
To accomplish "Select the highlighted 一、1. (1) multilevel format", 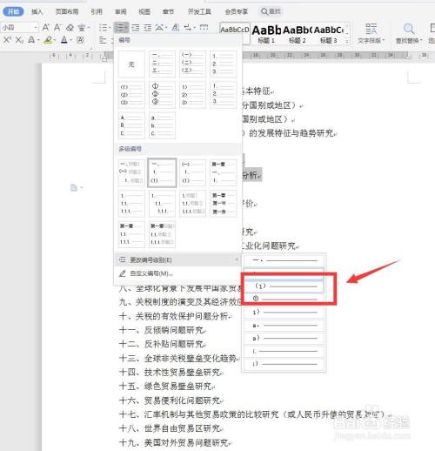I will tap(162, 172).
